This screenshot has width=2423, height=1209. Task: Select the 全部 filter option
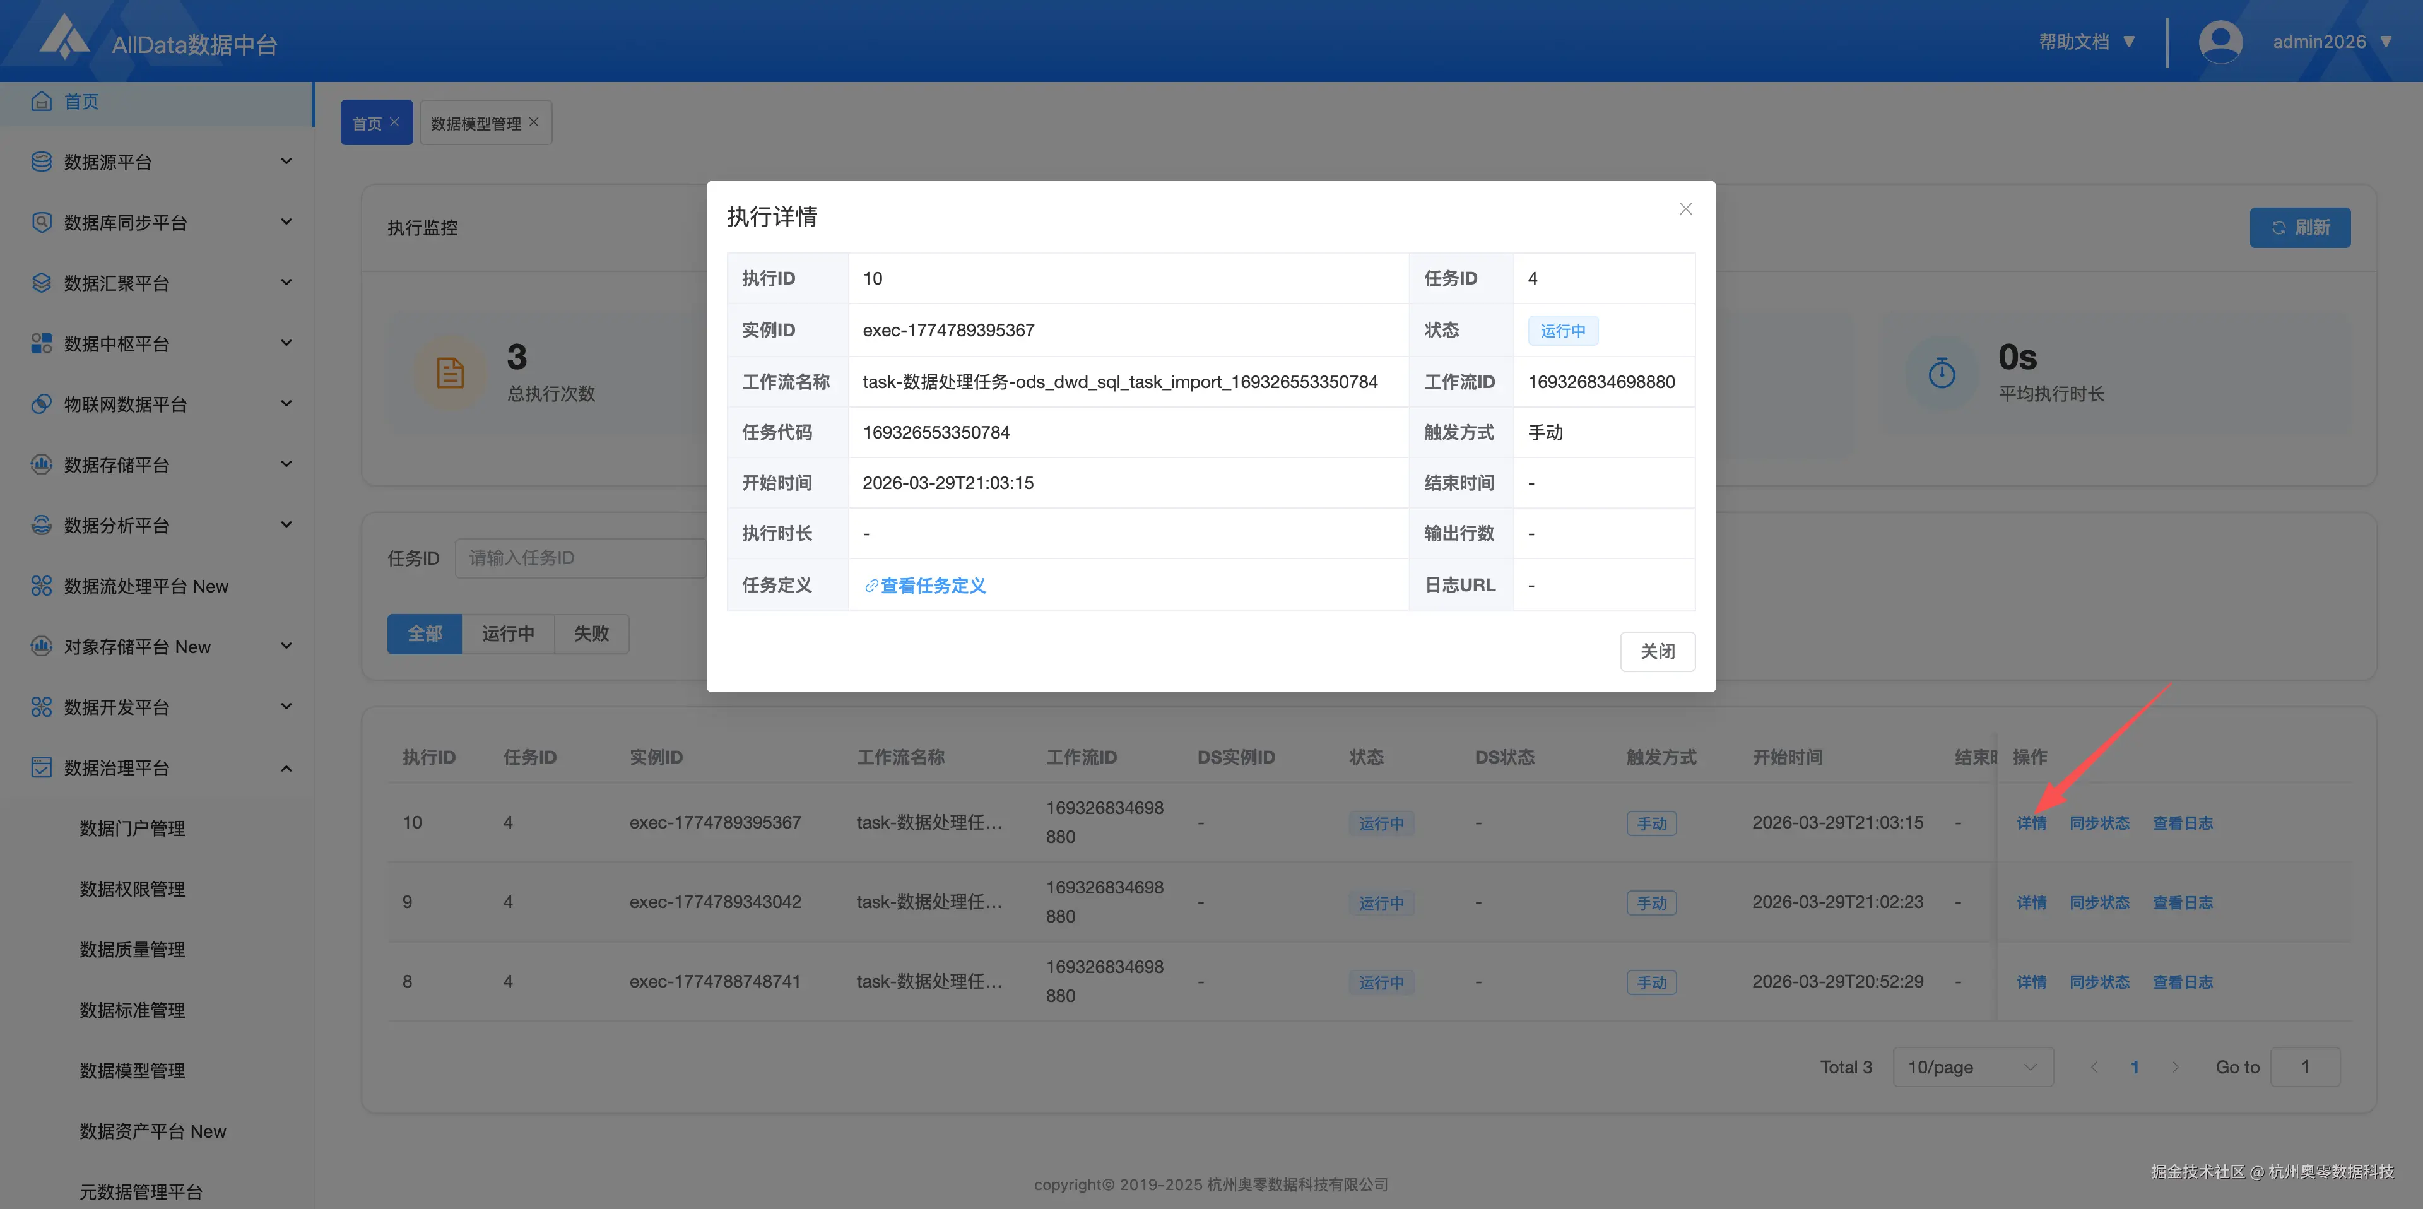pyautogui.click(x=424, y=633)
